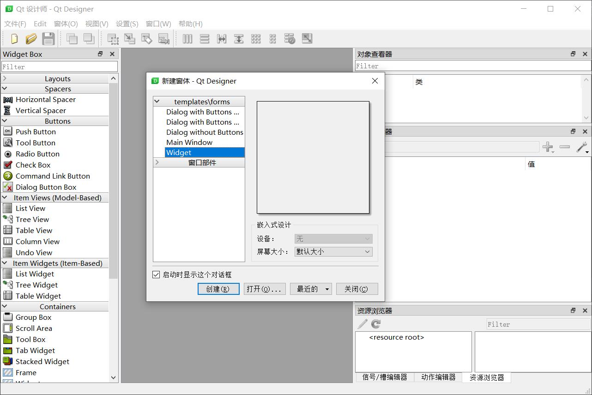Select the Check Box widget entry
592x395 pixels.
click(32, 165)
